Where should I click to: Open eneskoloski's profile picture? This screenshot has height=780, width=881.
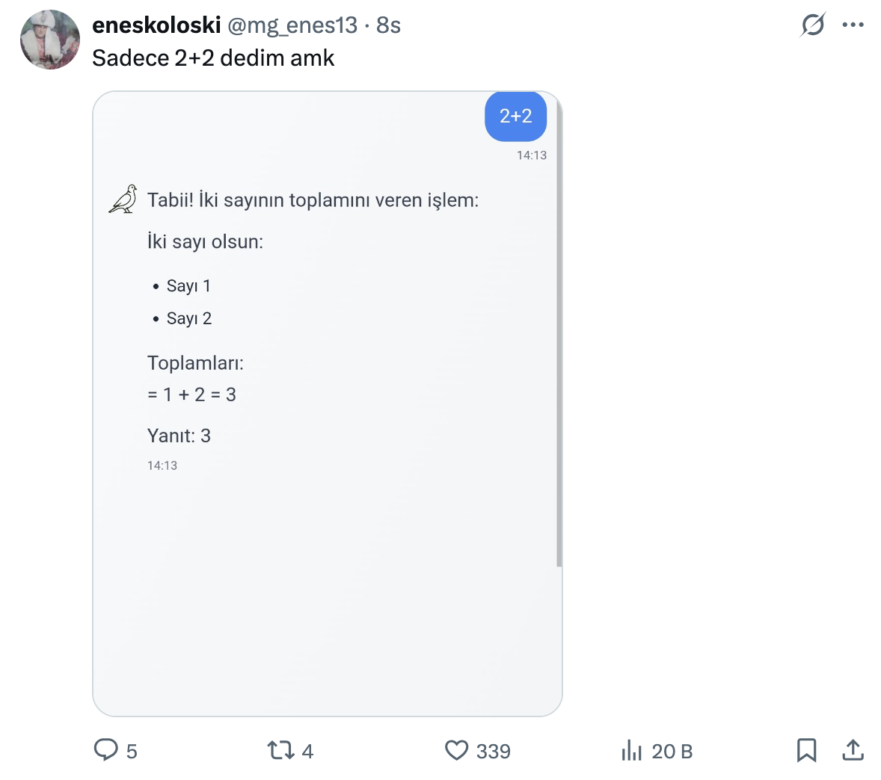pyautogui.click(x=50, y=40)
